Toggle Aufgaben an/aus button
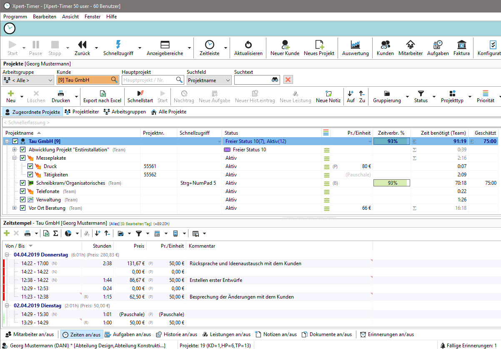The height and width of the screenshot is (349, 501). pos(128,334)
